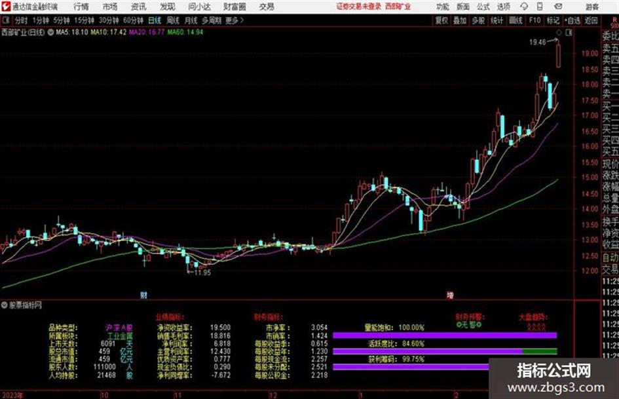619x399 pixels.
Task: Click the 活跃度比 84.60% bar
Action: (445, 351)
